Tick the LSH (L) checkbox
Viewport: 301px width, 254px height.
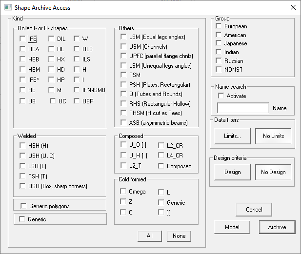[x=22, y=166]
